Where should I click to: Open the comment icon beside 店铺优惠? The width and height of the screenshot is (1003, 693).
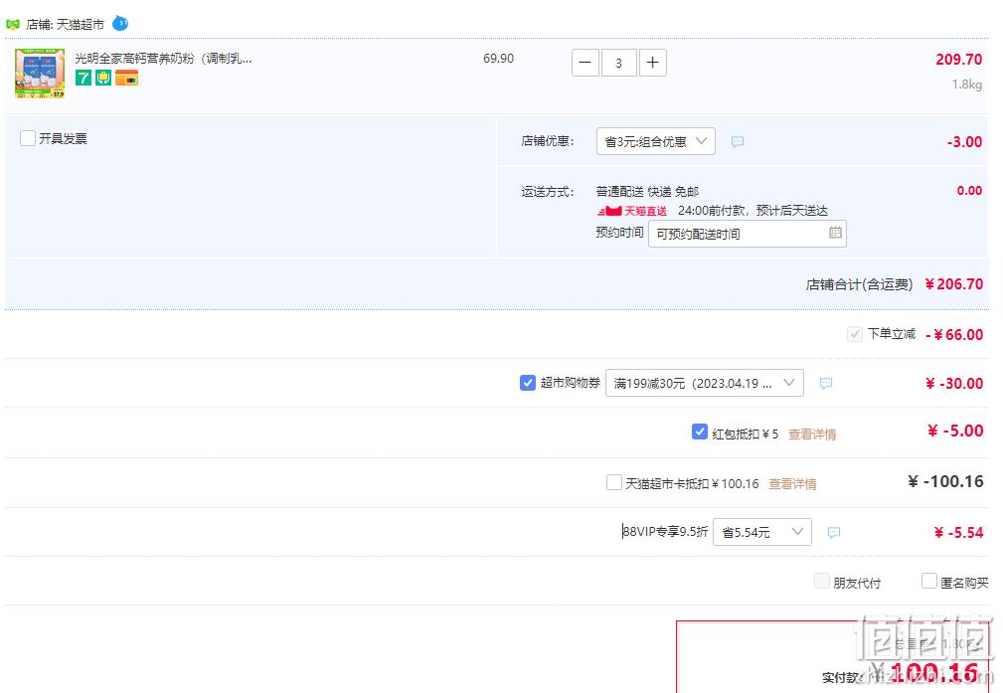point(738,141)
